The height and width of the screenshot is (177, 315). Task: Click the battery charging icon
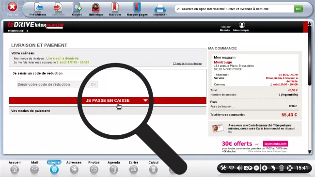[248, 168]
